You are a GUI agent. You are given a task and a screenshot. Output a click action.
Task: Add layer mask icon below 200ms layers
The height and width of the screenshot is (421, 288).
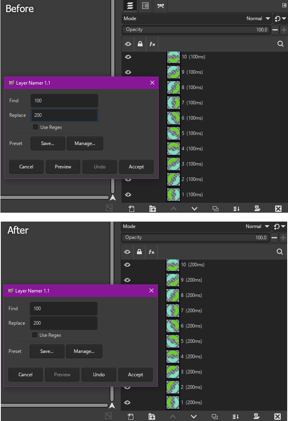click(x=256, y=416)
